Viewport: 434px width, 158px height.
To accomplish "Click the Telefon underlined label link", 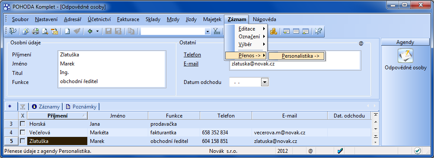I will coord(192,55).
